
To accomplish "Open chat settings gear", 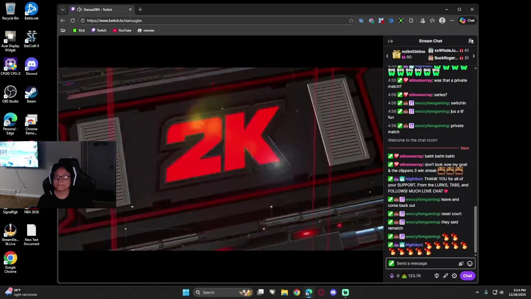I will pos(454,276).
